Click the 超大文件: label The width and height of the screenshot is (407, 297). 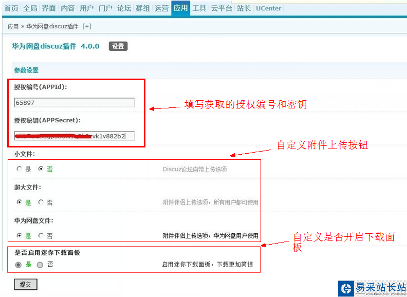[x=28, y=187]
